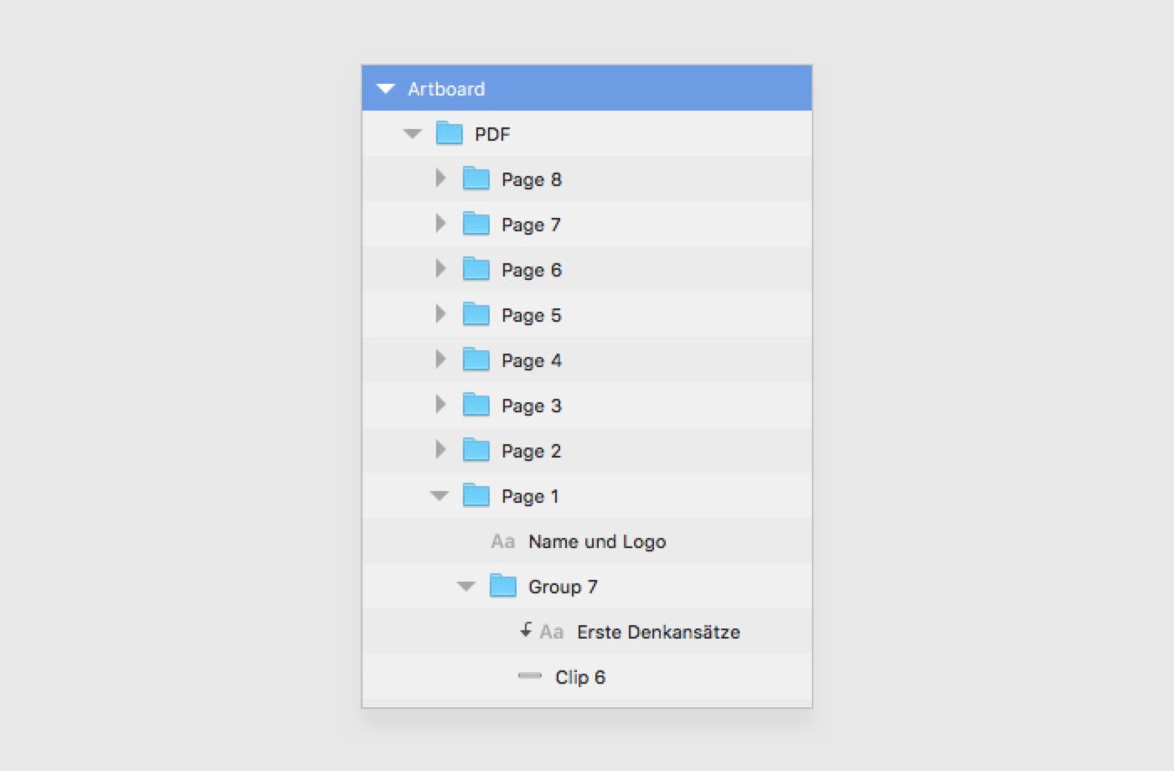Expand the Page 4 group arrow
Viewport: 1174px width, 771px height.
coord(440,360)
